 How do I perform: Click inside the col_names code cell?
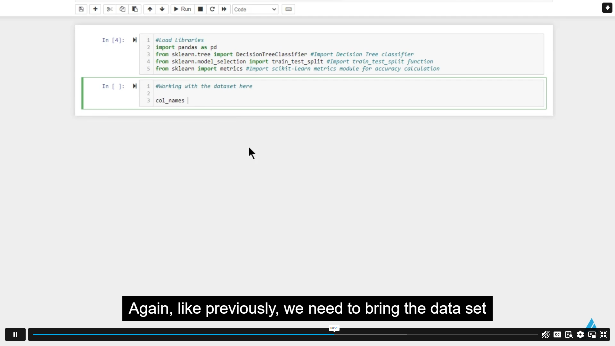(224, 100)
